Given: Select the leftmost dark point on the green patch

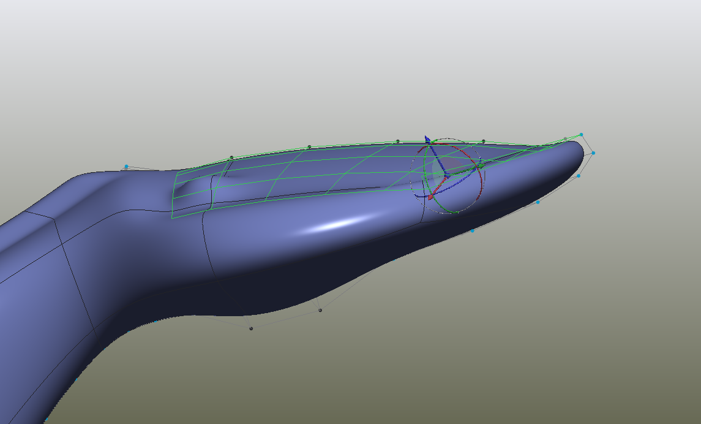Looking at the screenshot, I should click(231, 157).
